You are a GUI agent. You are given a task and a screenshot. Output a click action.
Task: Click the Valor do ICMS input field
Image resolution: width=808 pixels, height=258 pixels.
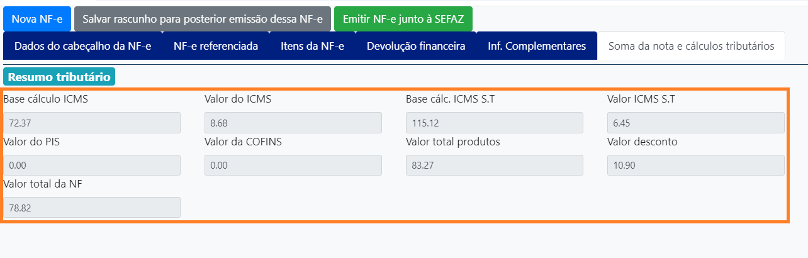[x=293, y=123]
